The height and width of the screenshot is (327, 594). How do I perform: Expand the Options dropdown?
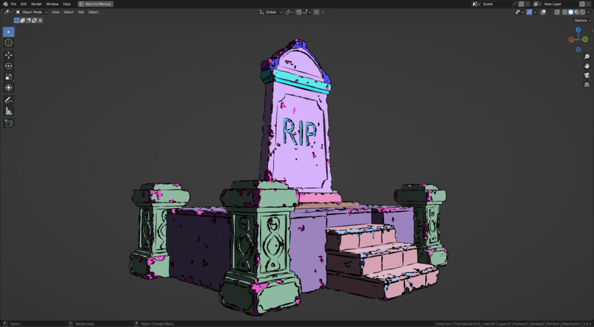tap(582, 20)
